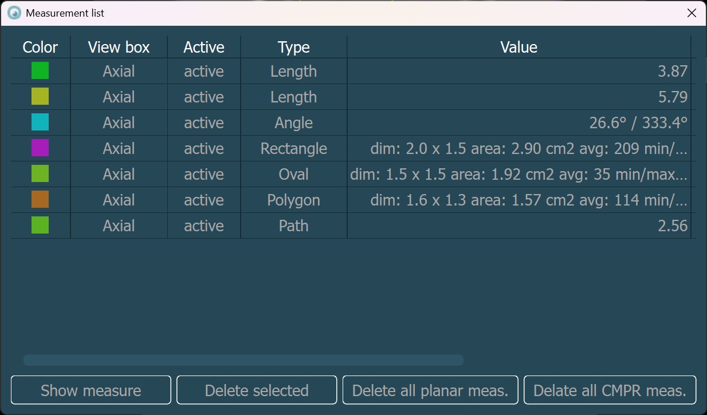Screen dimensions: 707x415
Task: Select the olive-yellow swatch of the 5.79 Length row
Action: pos(40,97)
